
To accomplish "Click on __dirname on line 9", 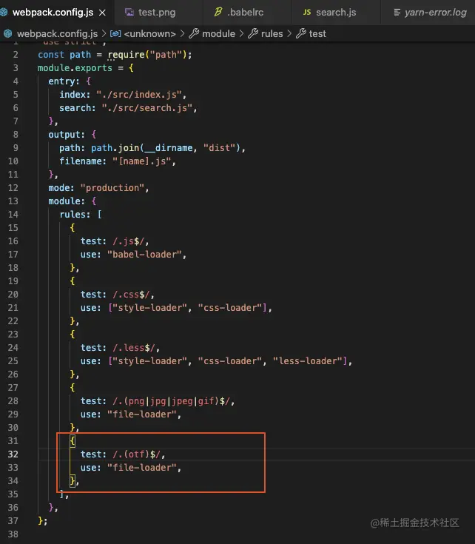I will click(x=169, y=148).
